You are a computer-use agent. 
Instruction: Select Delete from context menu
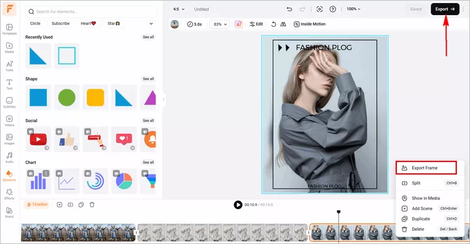click(x=430, y=229)
